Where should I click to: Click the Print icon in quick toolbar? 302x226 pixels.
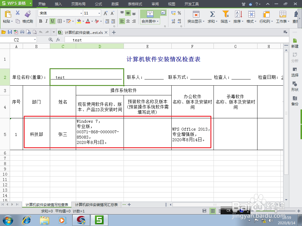22,32
